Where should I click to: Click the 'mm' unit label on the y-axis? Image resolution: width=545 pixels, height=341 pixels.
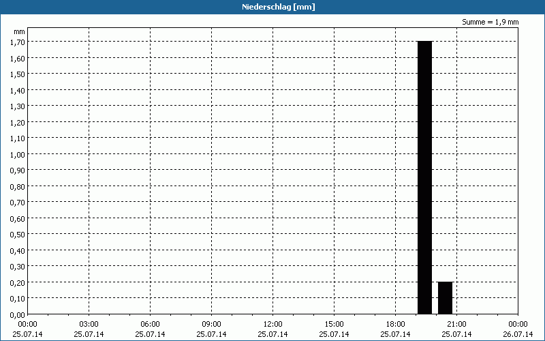coord(20,31)
